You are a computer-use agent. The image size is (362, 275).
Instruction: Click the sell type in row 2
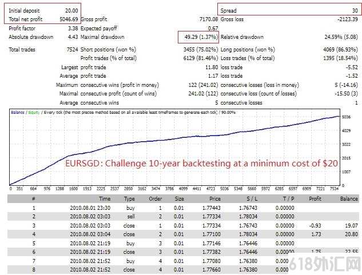131,217
